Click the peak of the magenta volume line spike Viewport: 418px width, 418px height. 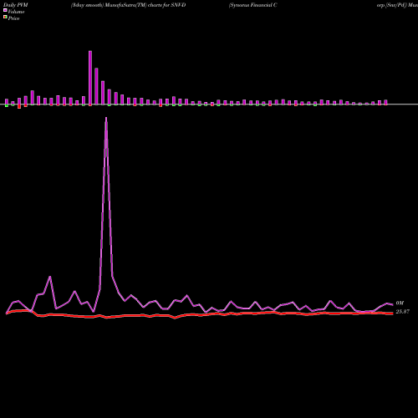point(106,118)
